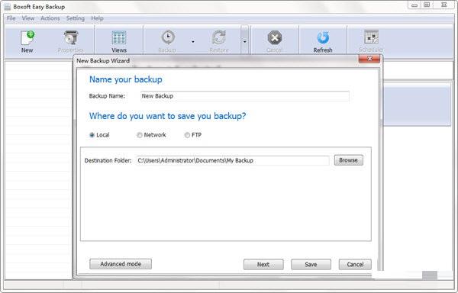Viewport: 458px width, 293px height.
Task: Click the Backup Name input field
Action: (x=245, y=96)
